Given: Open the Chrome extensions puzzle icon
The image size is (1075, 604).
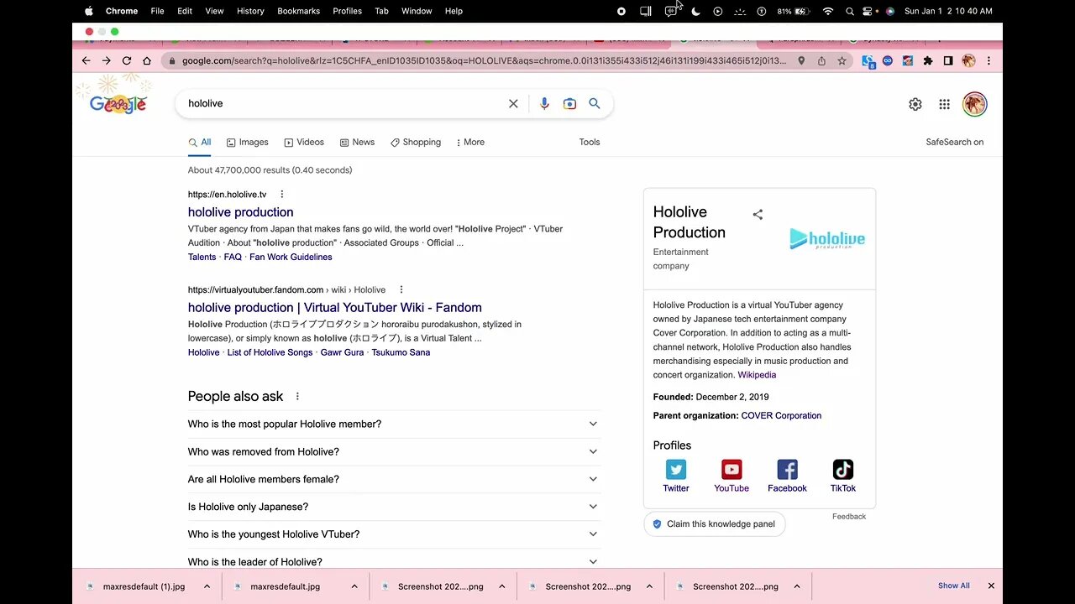Looking at the screenshot, I should coord(928,60).
